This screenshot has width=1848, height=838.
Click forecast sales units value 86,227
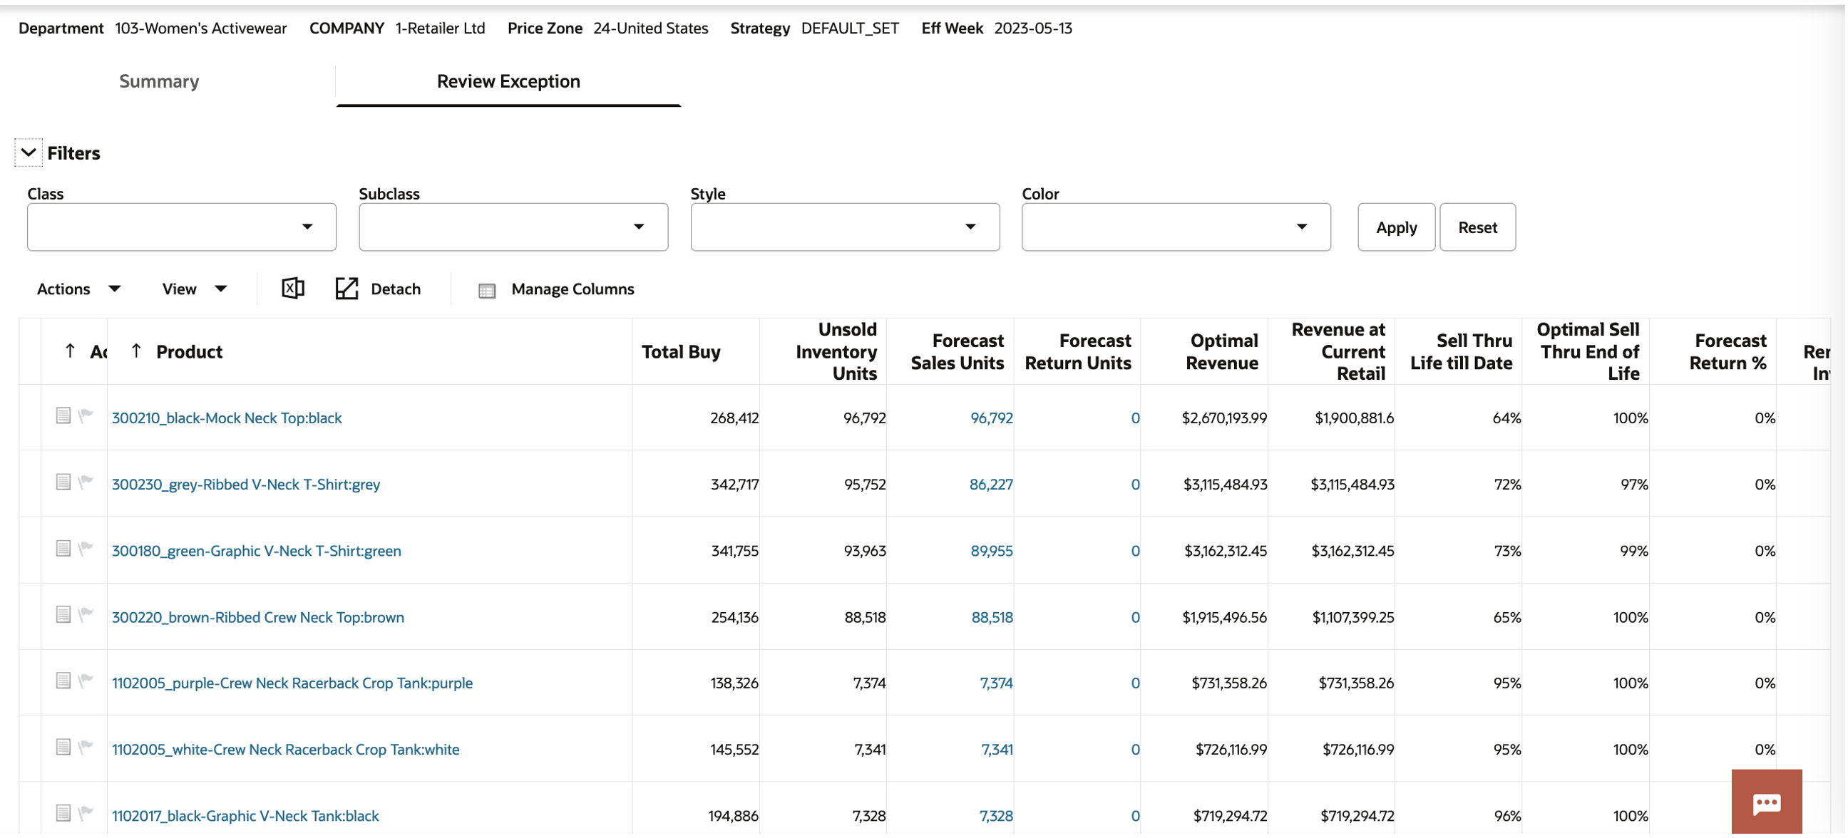(x=991, y=485)
